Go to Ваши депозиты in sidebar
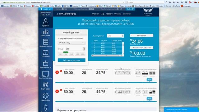This screenshot has width=199, height=112. pos(46,43)
